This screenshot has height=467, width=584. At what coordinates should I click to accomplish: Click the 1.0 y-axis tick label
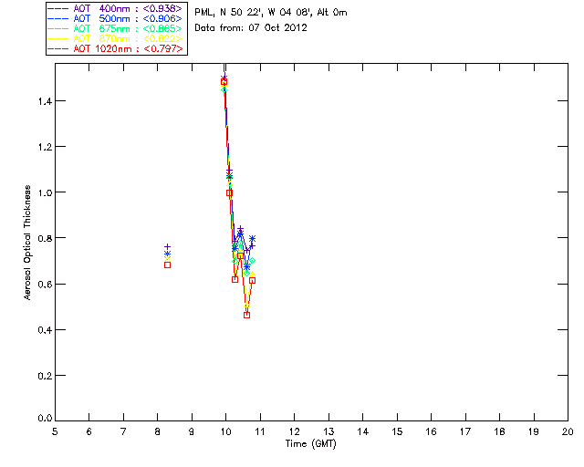pyautogui.click(x=45, y=192)
